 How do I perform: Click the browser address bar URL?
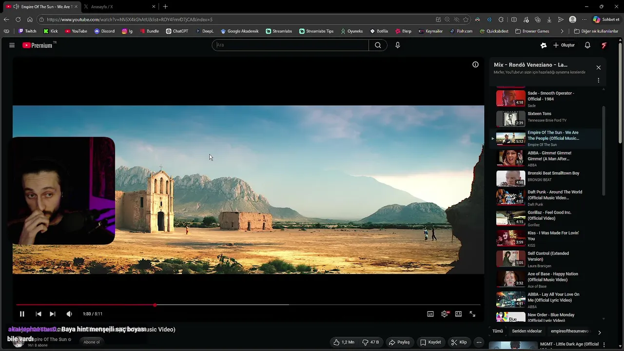click(130, 19)
